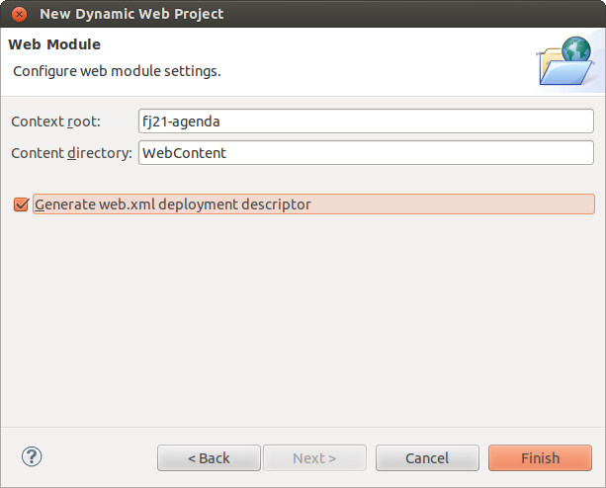Click the New Dynamic Web Project title bar
This screenshot has width=606, height=488.
[303, 14]
